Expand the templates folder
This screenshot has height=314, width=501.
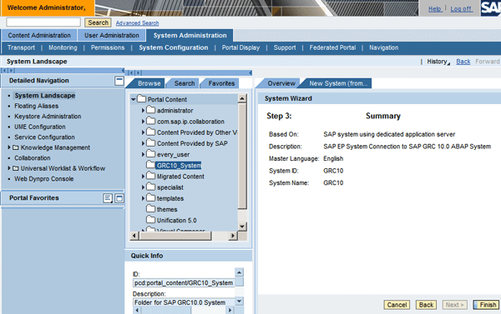click(143, 198)
